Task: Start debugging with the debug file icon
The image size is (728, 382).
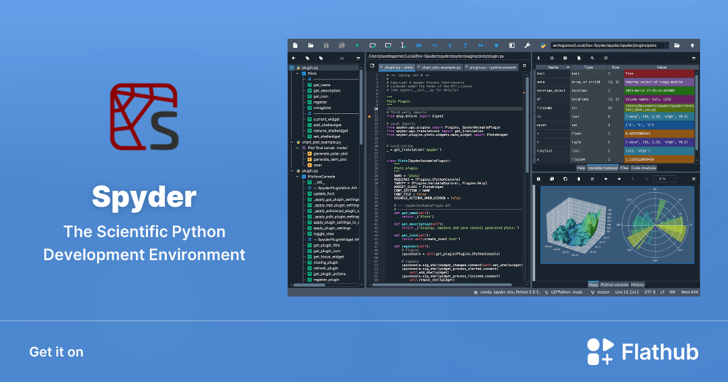Action: coord(419,45)
